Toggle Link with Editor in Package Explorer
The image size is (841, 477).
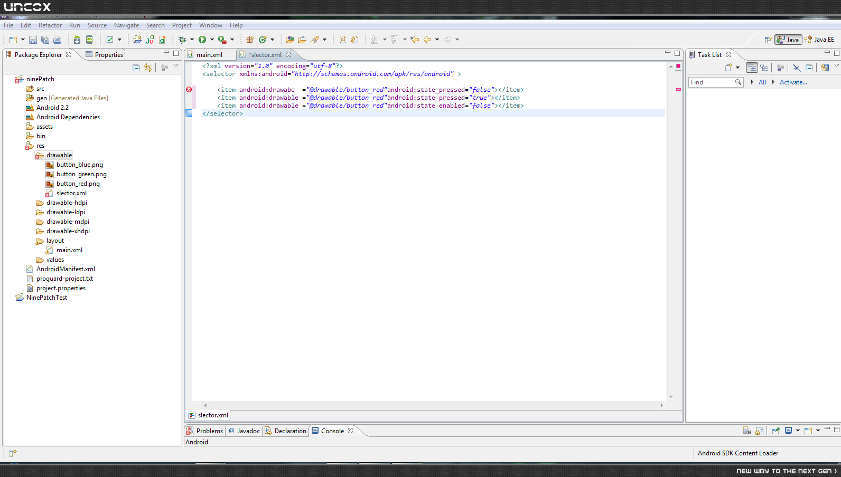148,68
